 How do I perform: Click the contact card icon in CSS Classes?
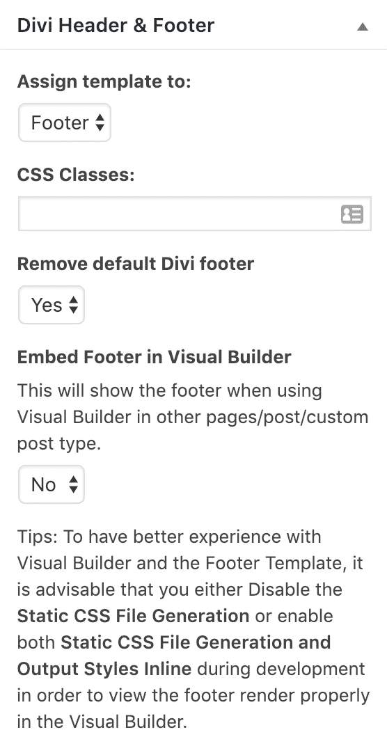point(352,214)
